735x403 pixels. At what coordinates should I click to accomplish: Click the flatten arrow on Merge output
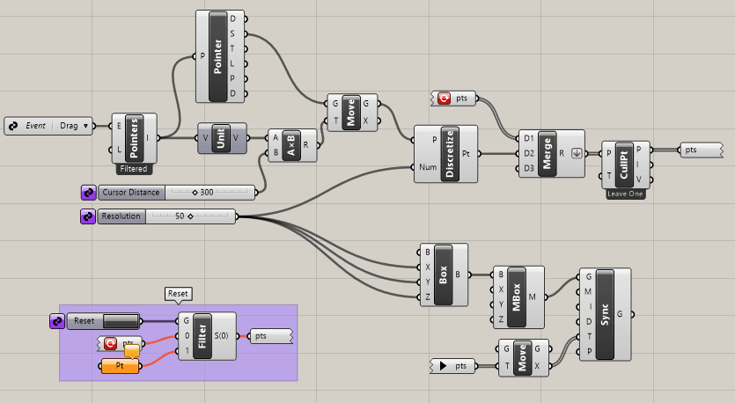tap(577, 152)
